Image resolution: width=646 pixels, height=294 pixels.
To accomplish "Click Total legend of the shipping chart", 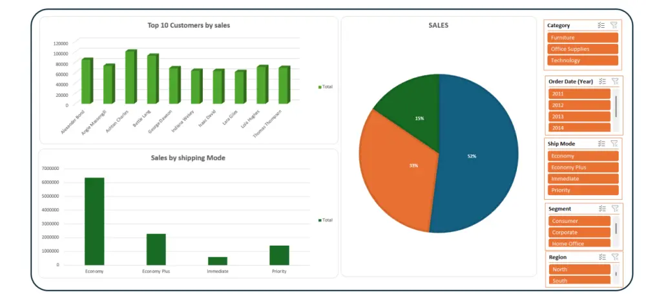I will (326, 220).
